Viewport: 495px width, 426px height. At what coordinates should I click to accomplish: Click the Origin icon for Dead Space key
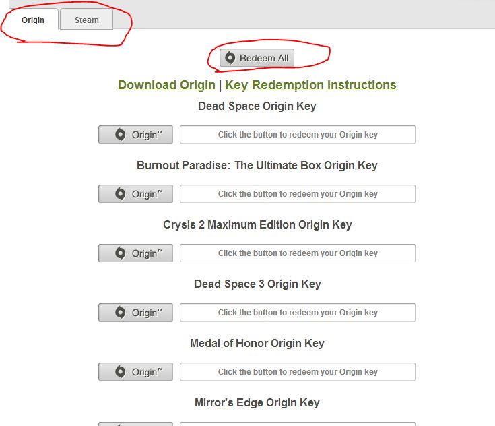point(121,135)
